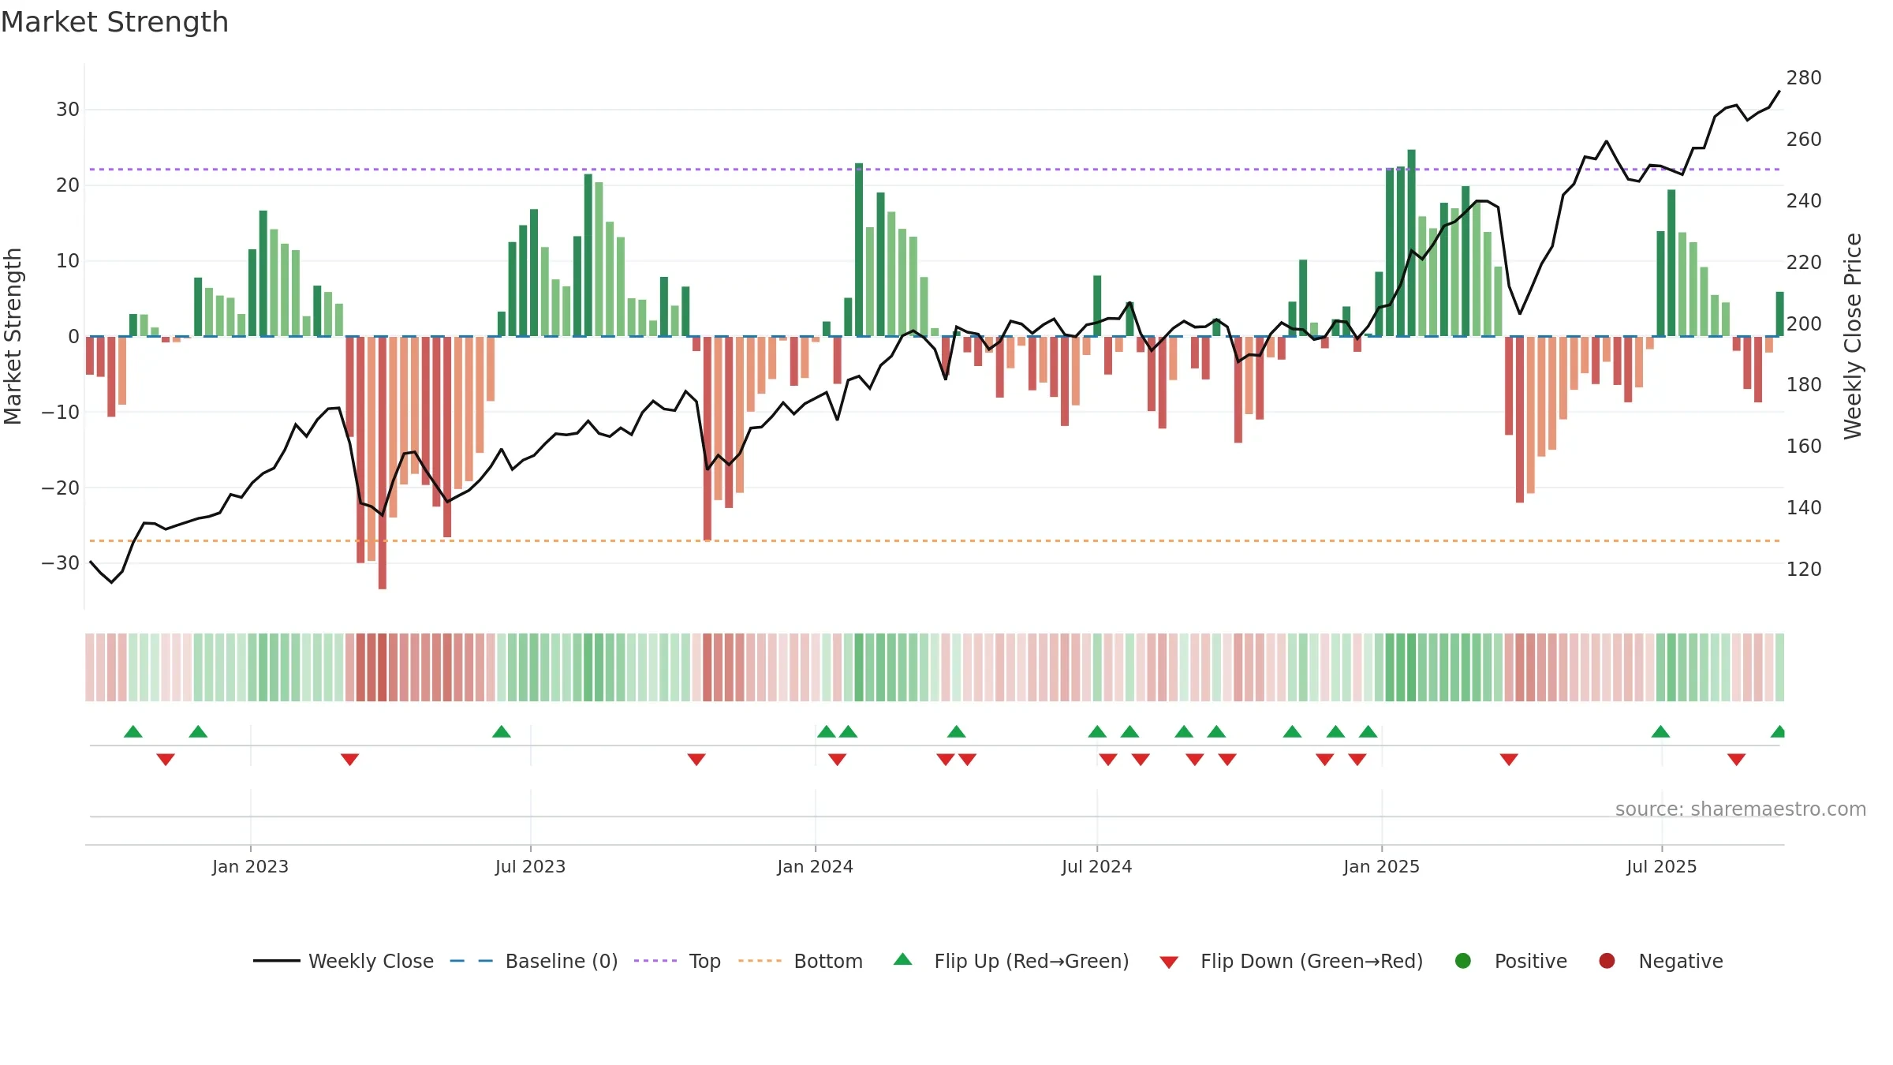Click the −30 strength axis label
The height and width of the screenshot is (1065, 1893).
click(x=61, y=563)
